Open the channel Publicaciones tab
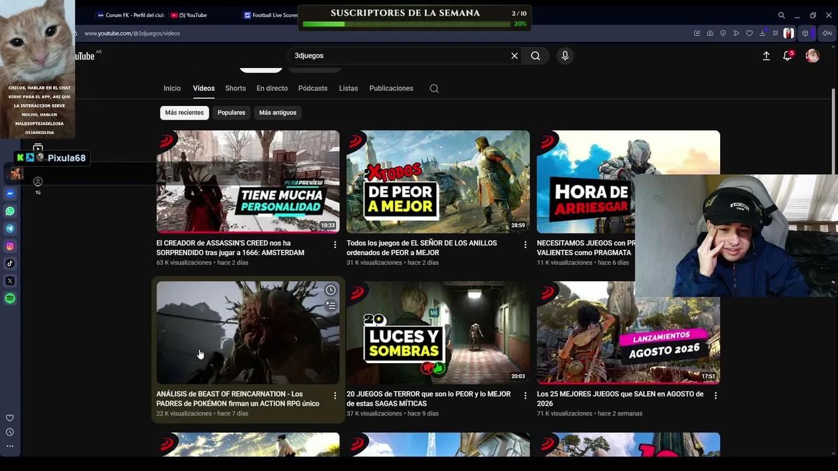This screenshot has height=471, width=838. coord(391,88)
